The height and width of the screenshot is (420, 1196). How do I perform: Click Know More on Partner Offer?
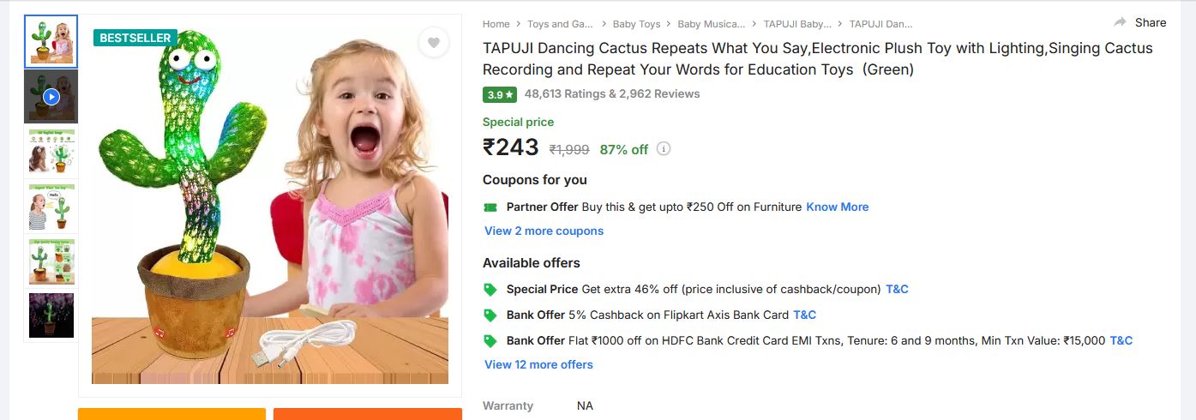tap(837, 207)
